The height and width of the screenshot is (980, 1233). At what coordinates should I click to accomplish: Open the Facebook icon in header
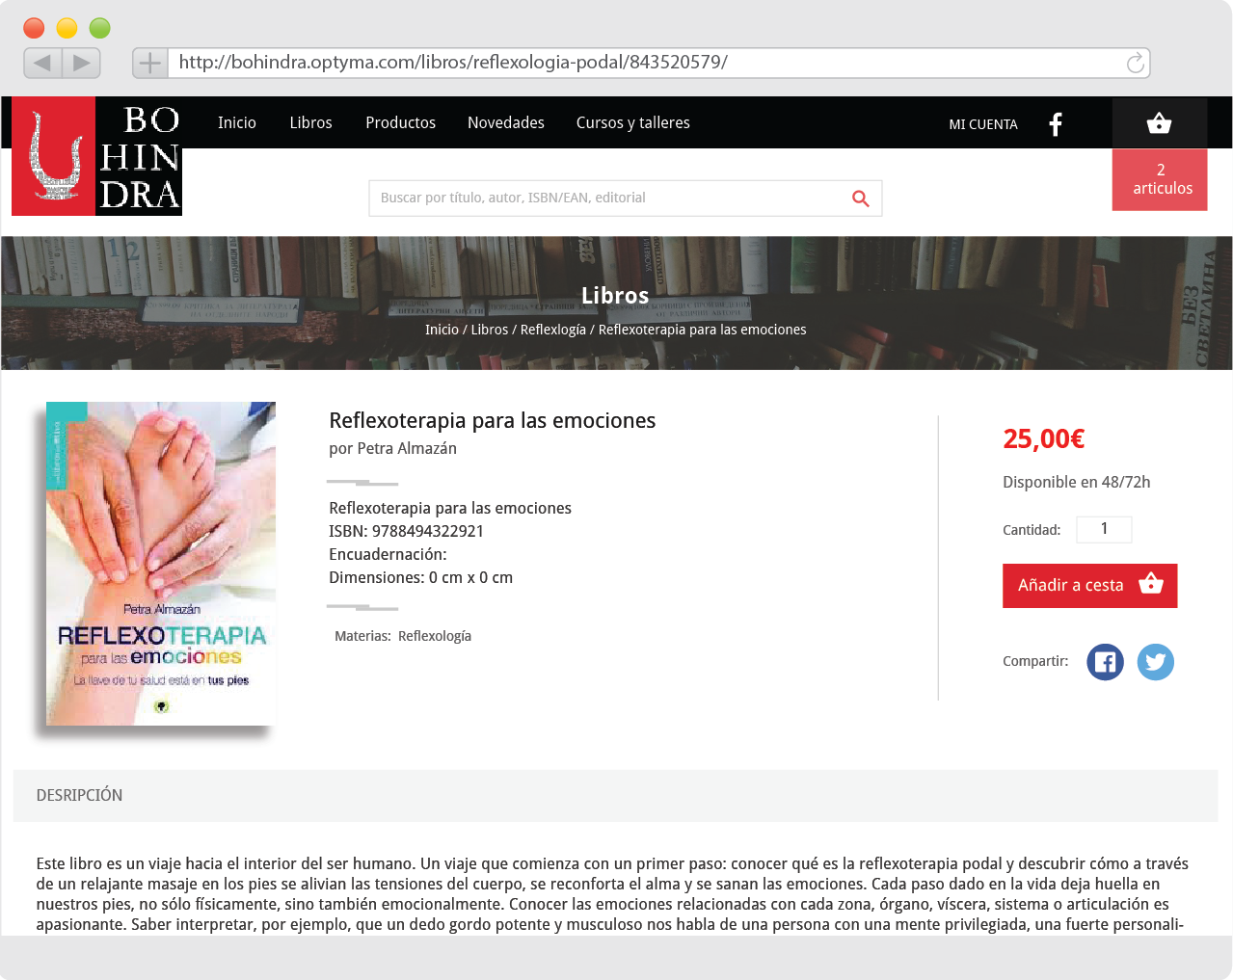coord(1056,124)
